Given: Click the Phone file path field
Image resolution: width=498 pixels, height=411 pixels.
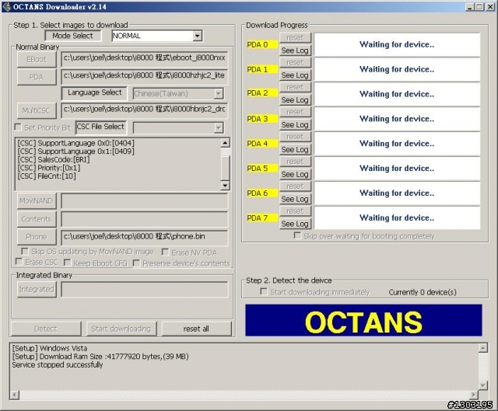Looking at the screenshot, I should coord(144,238).
